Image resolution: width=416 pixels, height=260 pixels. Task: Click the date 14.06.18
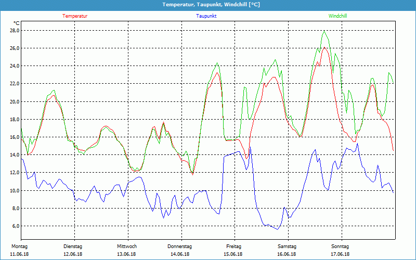[x=180, y=254]
